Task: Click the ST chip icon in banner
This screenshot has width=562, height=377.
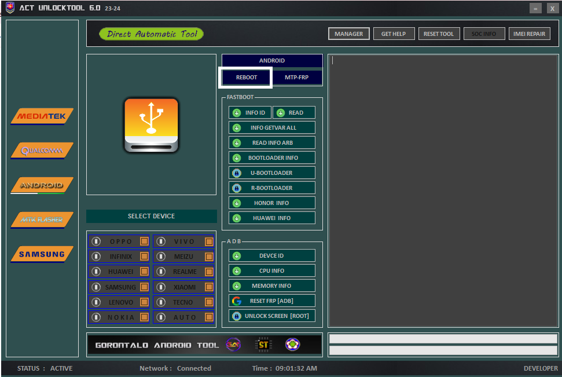Action: (x=263, y=345)
